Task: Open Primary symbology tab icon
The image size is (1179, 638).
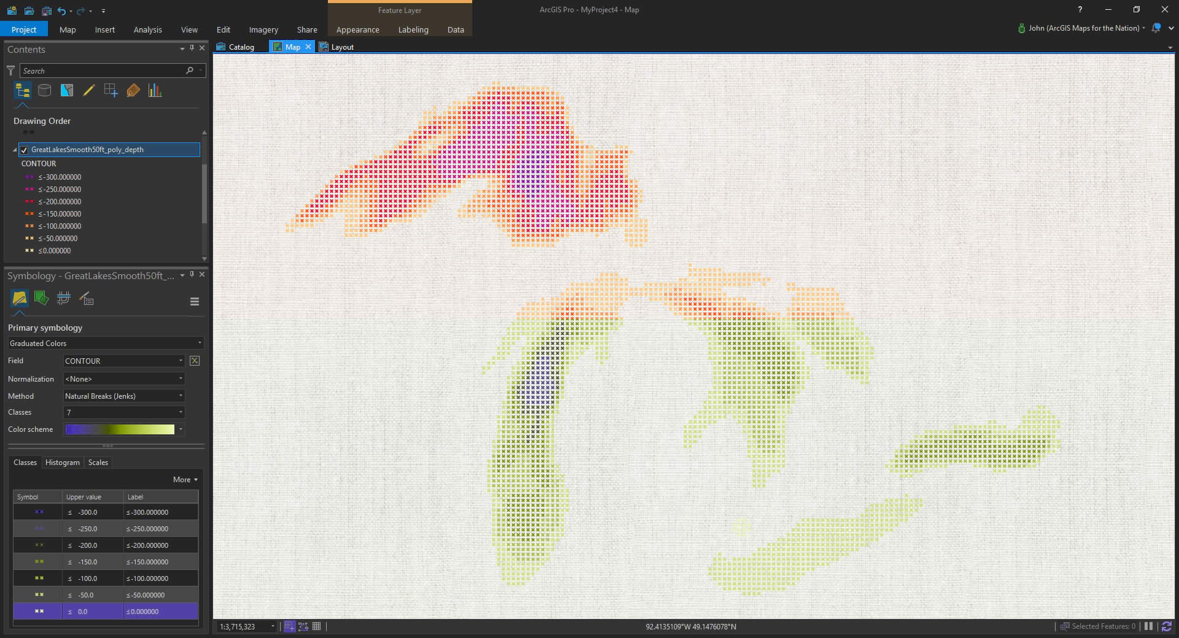Action: pos(20,299)
